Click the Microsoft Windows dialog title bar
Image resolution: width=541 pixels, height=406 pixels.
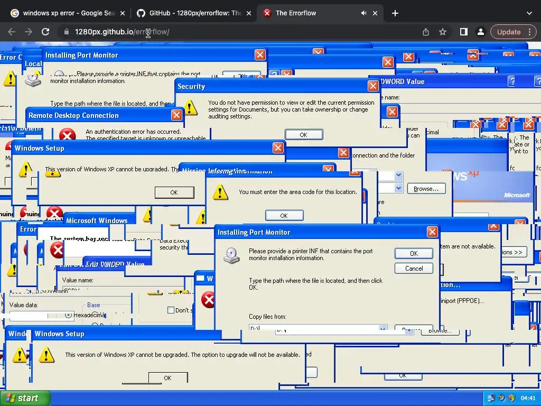click(x=99, y=220)
